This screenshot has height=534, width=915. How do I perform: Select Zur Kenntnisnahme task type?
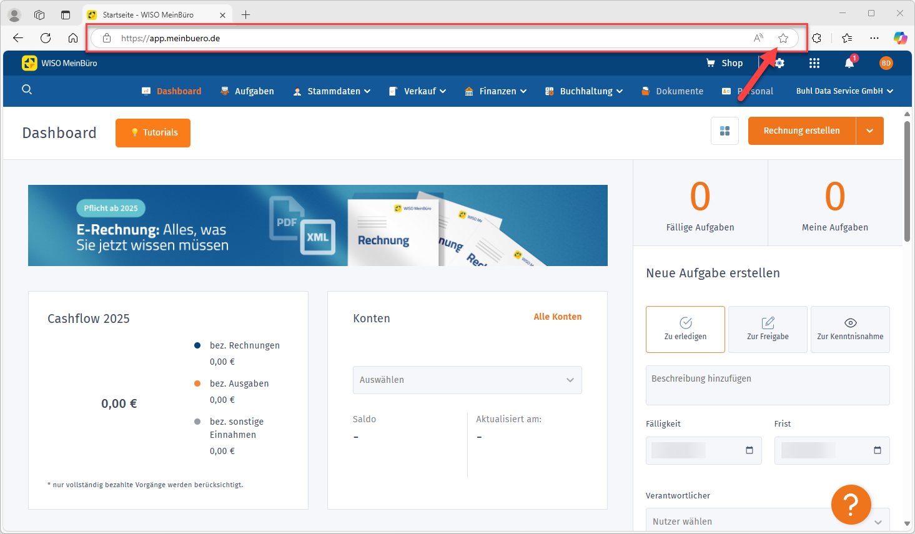click(x=850, y=329)
